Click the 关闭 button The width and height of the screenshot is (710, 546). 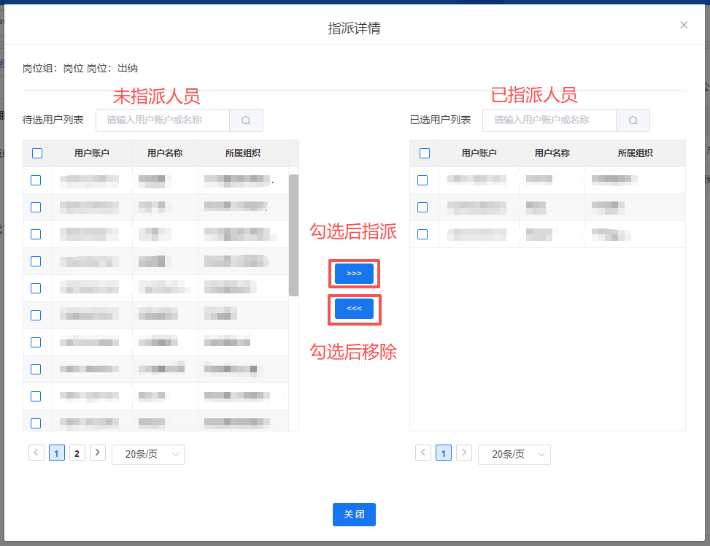(x=354, y=515)
